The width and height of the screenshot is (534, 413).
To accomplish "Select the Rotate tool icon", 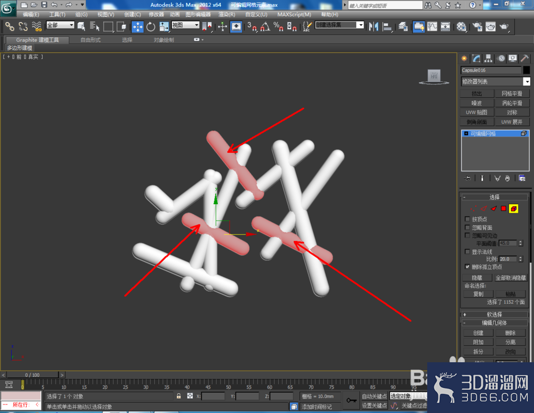I will [x=151, y=27].
